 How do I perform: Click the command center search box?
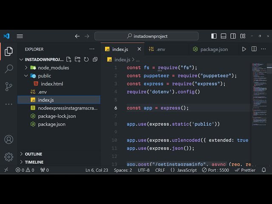coord(146,36)
